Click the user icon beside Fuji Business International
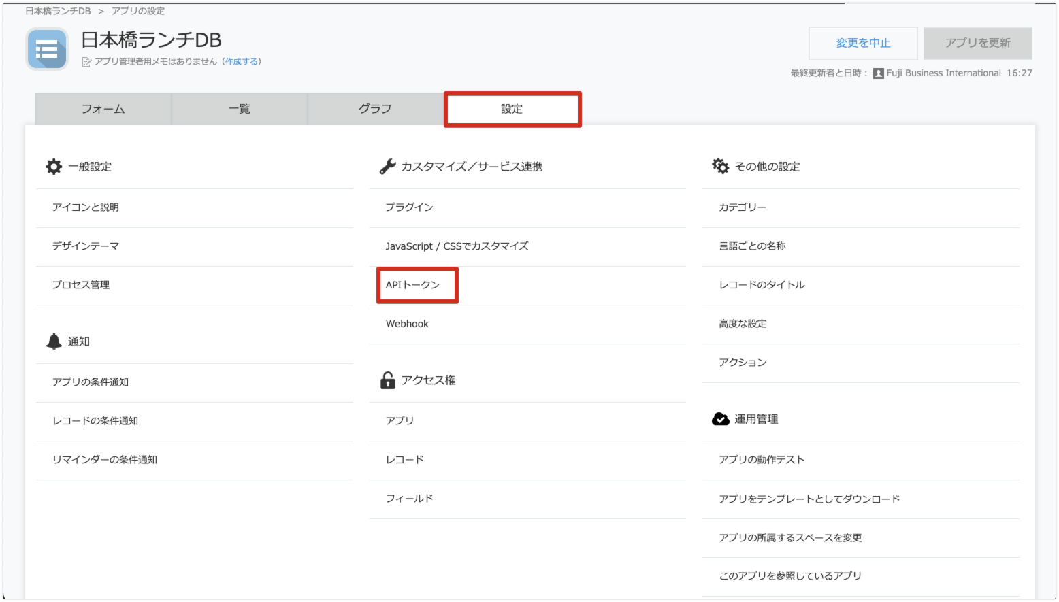 (x=879, y=73)
